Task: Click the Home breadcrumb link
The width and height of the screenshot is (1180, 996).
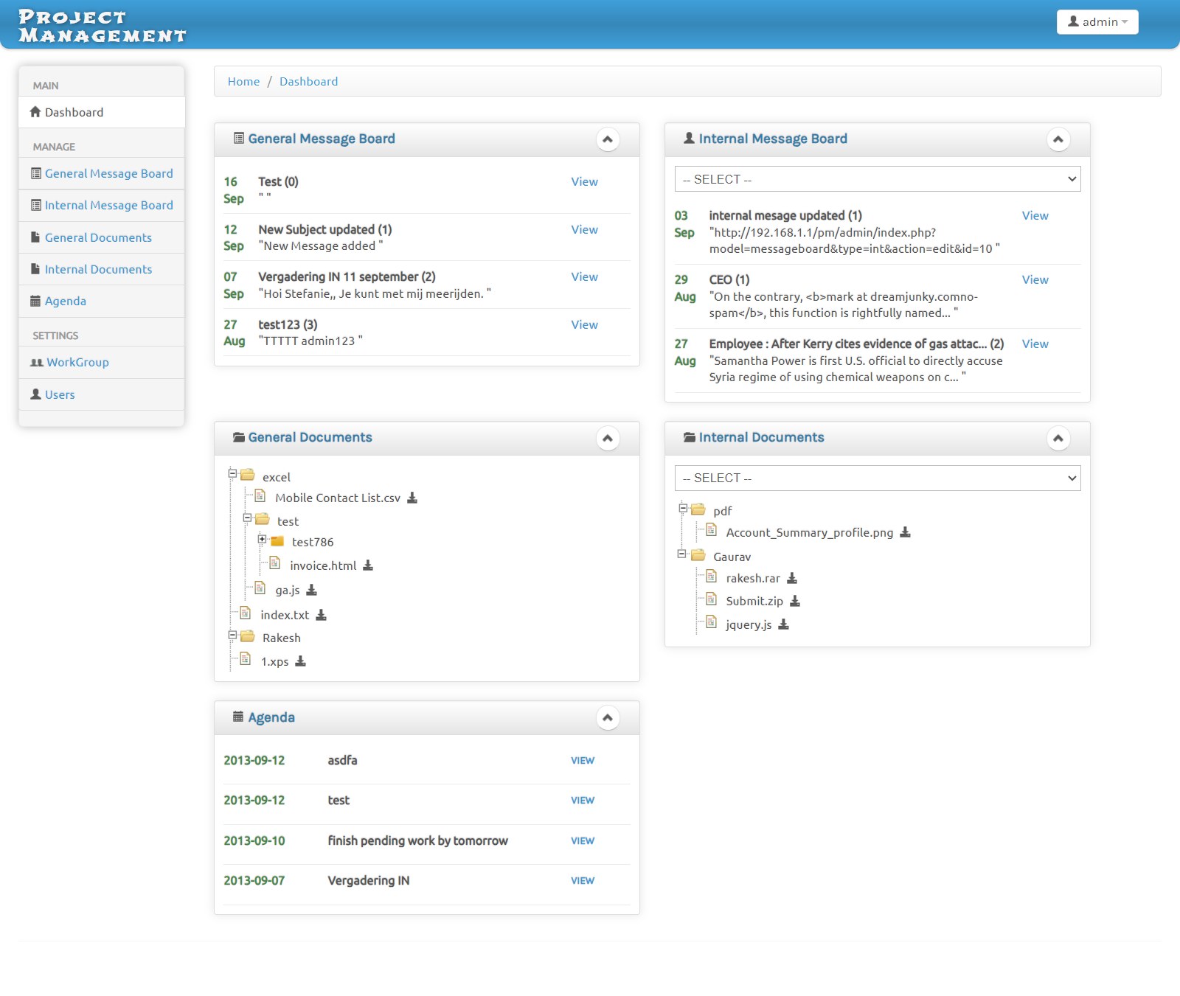Action: (243, 81)
